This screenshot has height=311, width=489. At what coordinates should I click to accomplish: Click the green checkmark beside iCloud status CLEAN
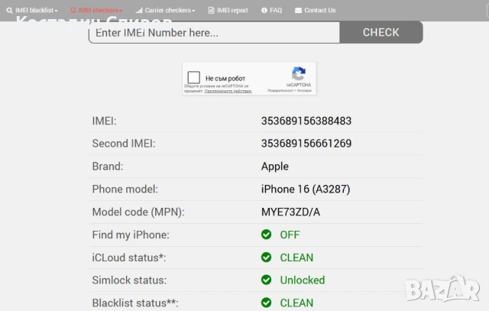click(x=267, y=257)
